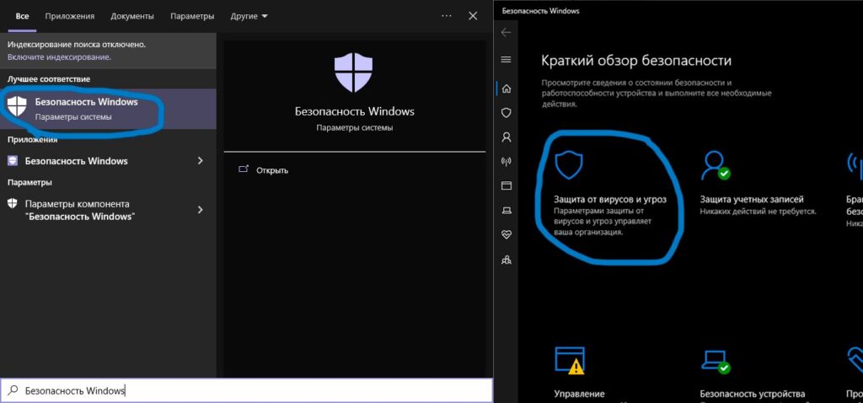Open account protection person icon in sidebar
The width and height of the screenshot is (863, 403).
click(507, 137)
